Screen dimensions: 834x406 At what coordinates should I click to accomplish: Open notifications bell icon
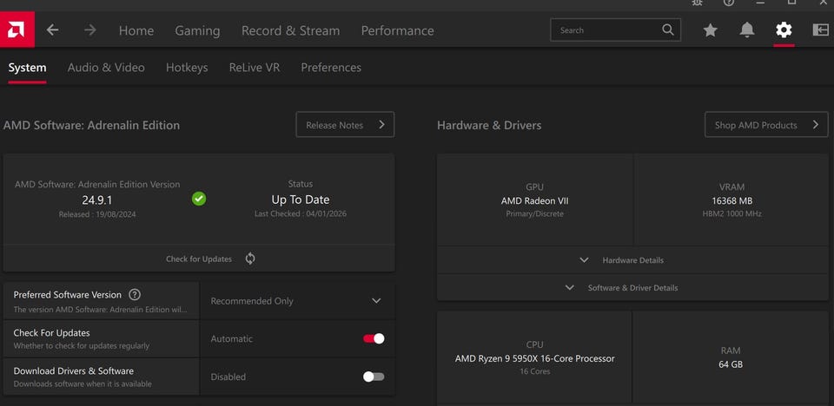(747, 30)
